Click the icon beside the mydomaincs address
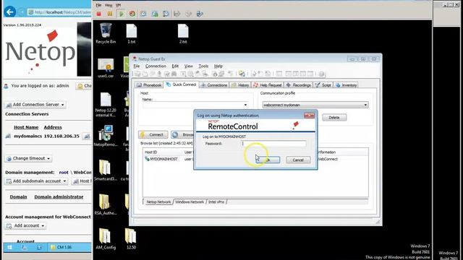Screen dimensions: 463x260 (87, 136)
